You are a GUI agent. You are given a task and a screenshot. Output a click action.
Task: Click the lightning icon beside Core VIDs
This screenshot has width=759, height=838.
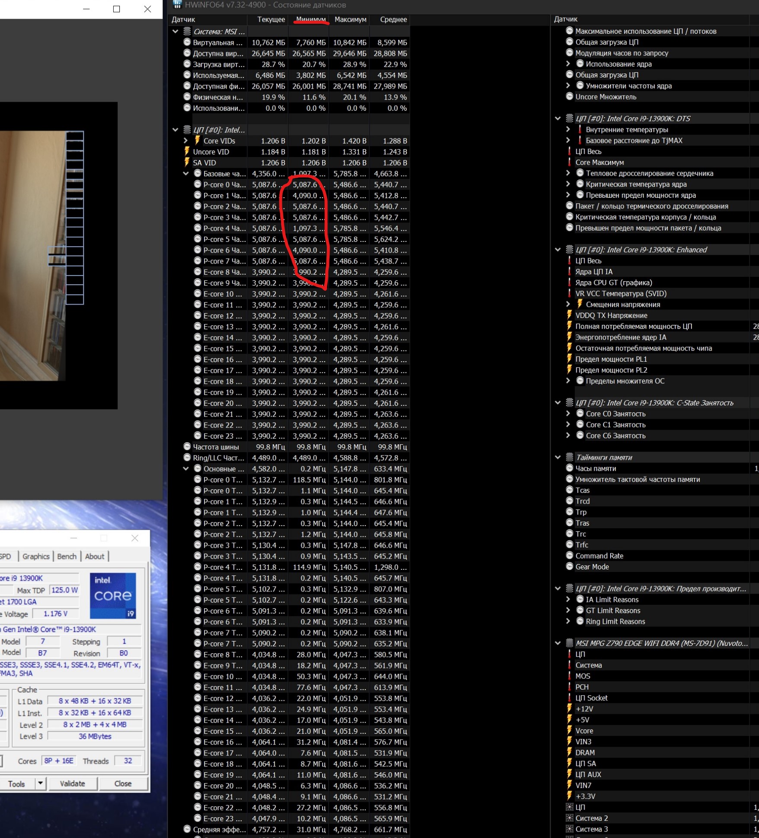point(197,141)
